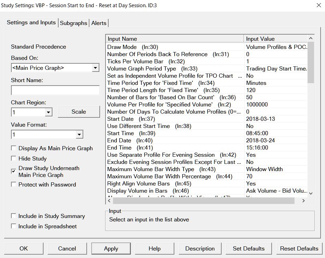Viewport: 325px width, 258px height.
Task: Switch to the Subgraphs tab
Action: point(73,23)
